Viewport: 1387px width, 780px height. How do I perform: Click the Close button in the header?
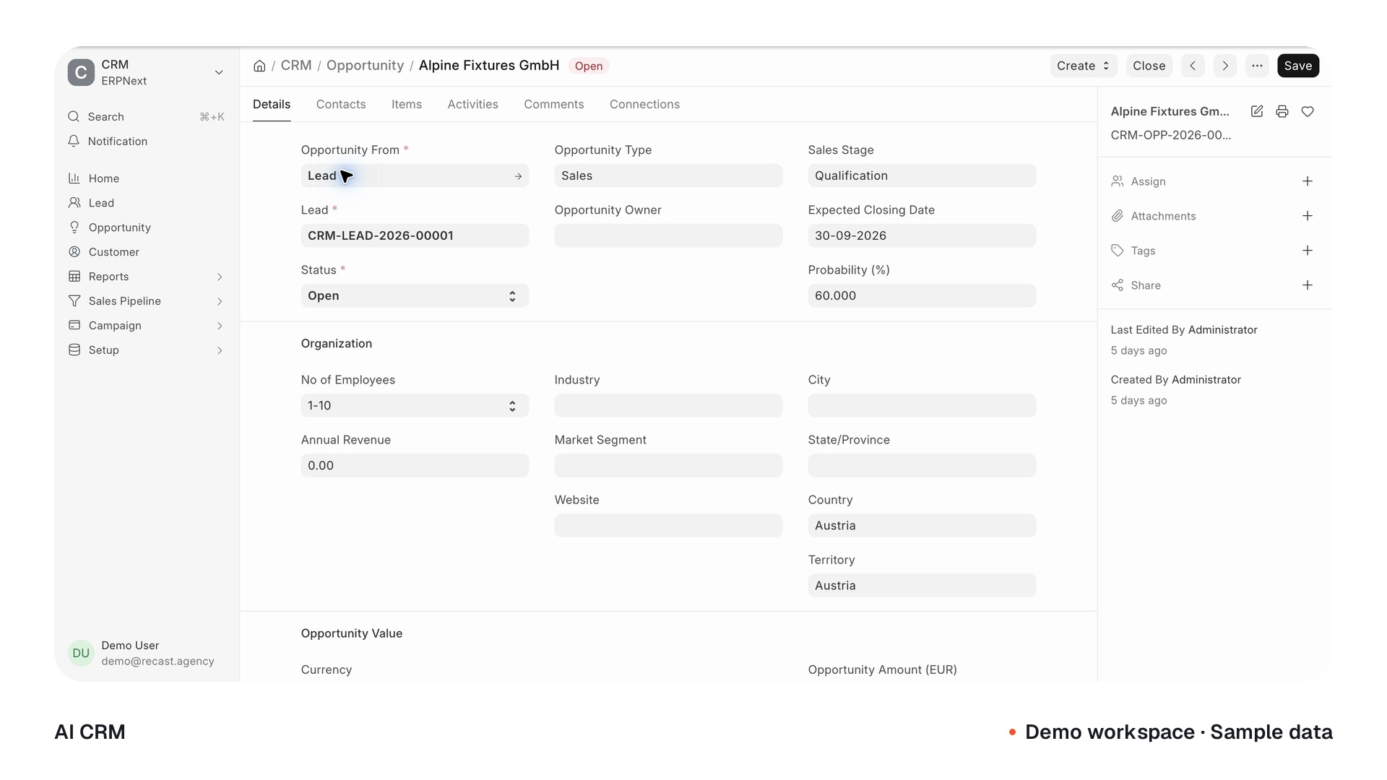1149,66
